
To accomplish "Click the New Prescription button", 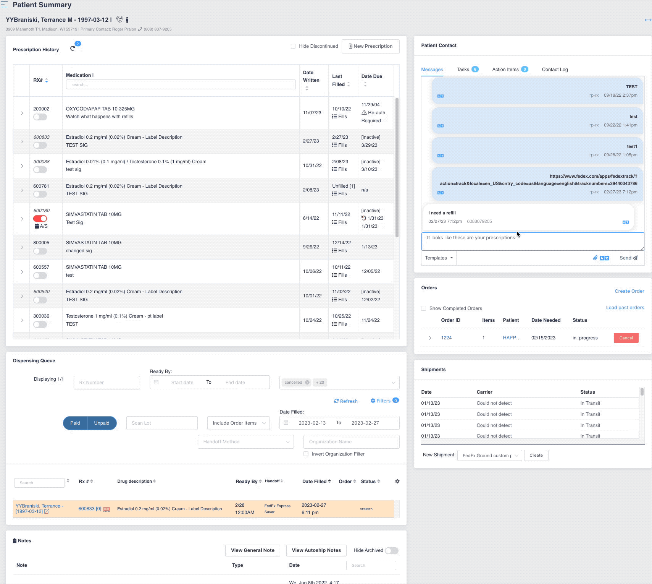I will pos(371,46).
